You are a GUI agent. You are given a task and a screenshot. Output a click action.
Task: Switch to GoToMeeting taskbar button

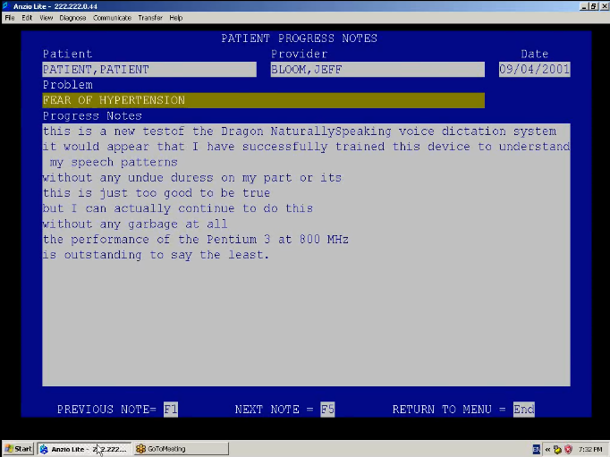tap(181, 449)
